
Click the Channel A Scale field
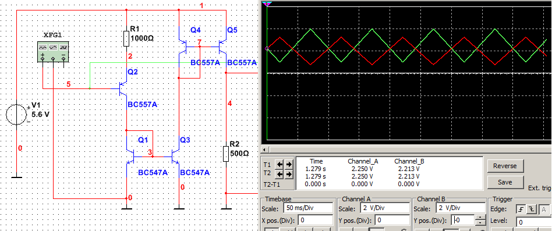coord(385,208)
